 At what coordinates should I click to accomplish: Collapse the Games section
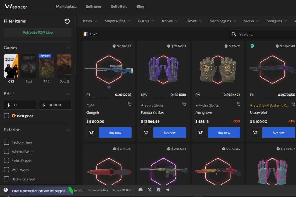point(68,48)
